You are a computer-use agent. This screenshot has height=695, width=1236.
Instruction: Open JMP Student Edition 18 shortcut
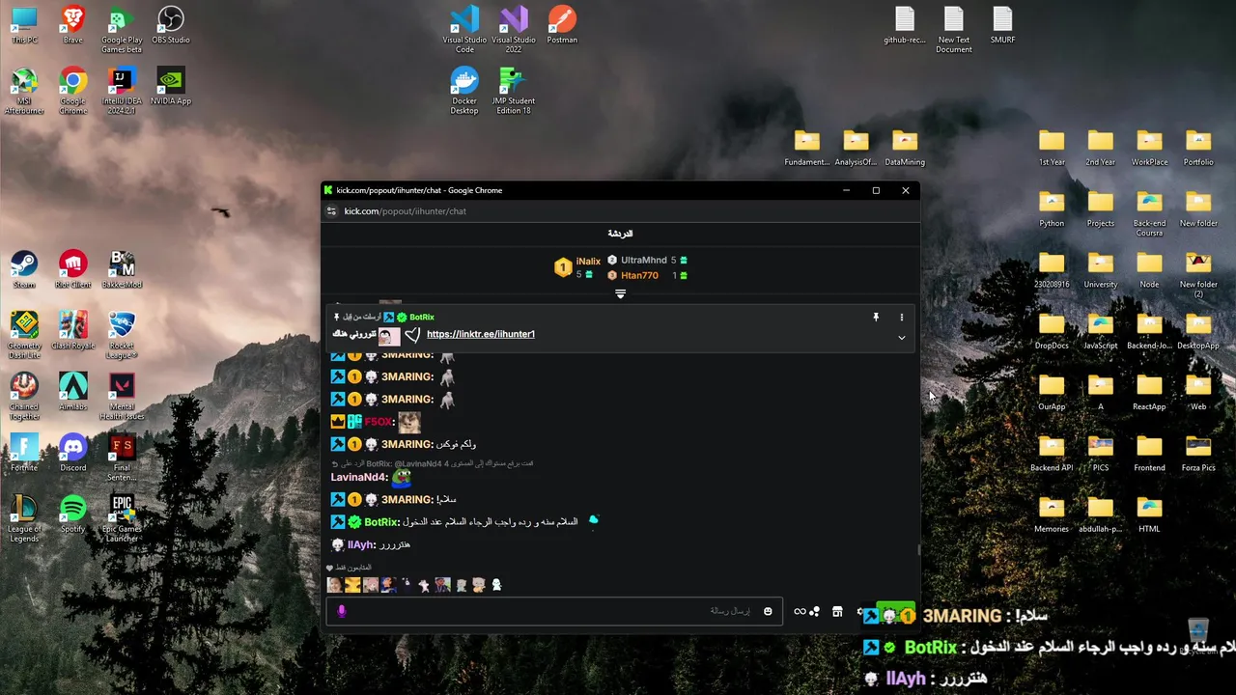pos(514,91)
